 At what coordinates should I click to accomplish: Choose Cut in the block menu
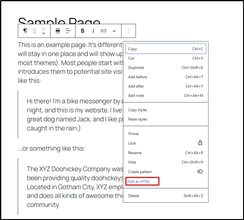click(166, 58)
